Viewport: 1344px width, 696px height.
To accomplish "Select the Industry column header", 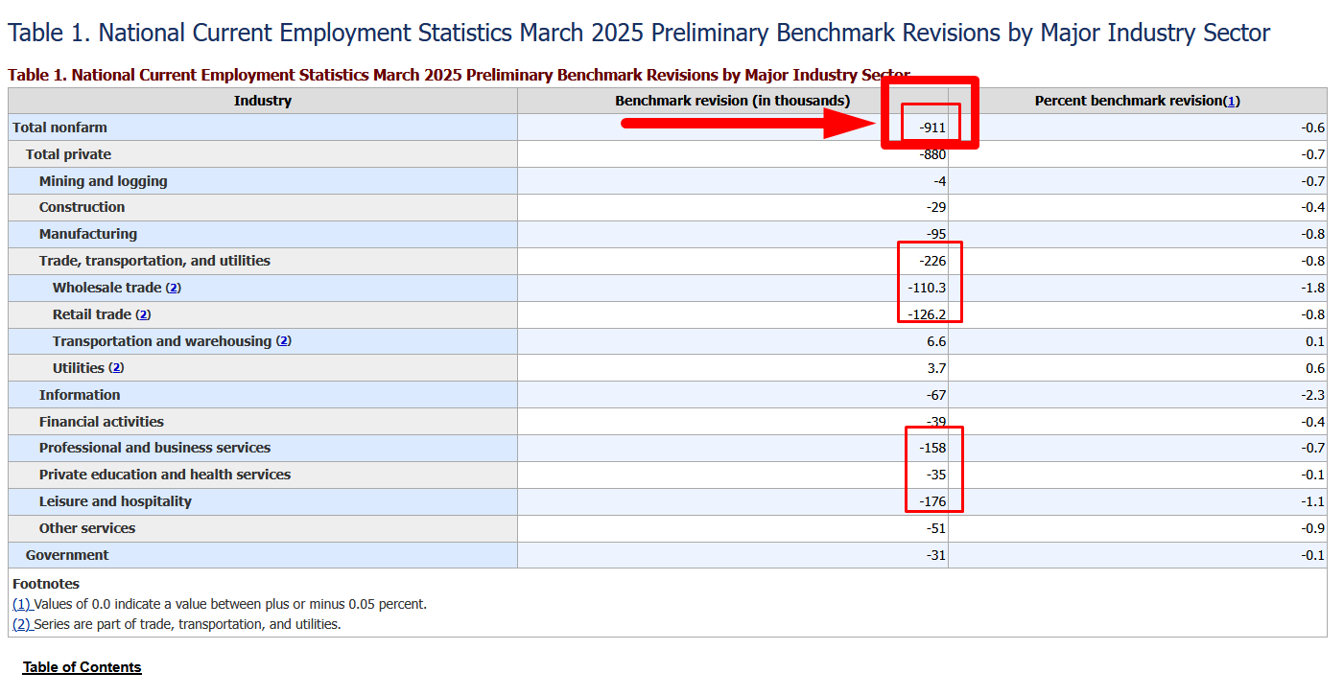I will [x=263, y=101].
